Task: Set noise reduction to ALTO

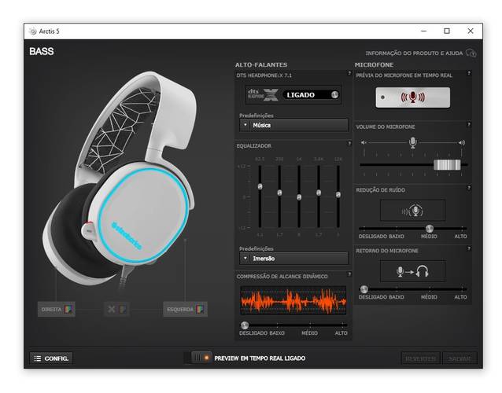Action: pyautogui.click(x=461, y=237)
